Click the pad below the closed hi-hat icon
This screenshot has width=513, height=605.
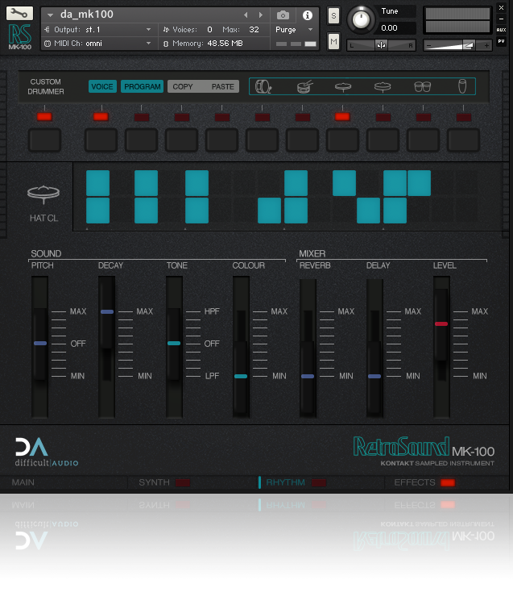pyautogui.click(x=342, y=140)
